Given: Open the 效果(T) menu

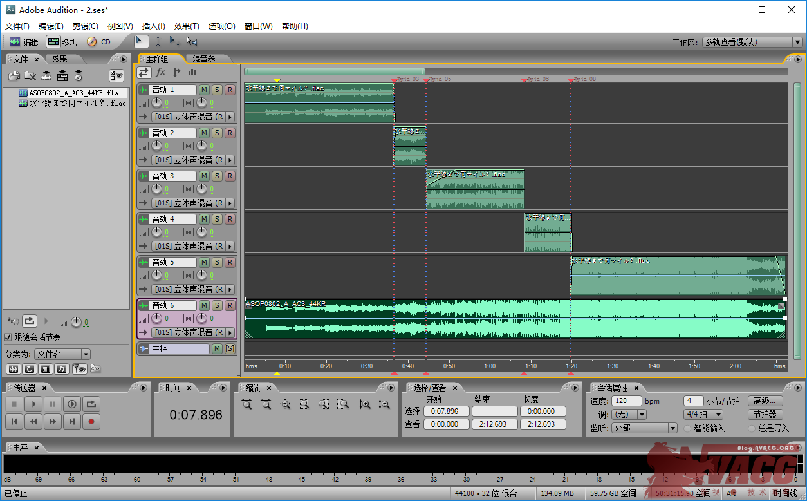Looking at the screenshot, I should pyautogui.click(x=187, y=26).
